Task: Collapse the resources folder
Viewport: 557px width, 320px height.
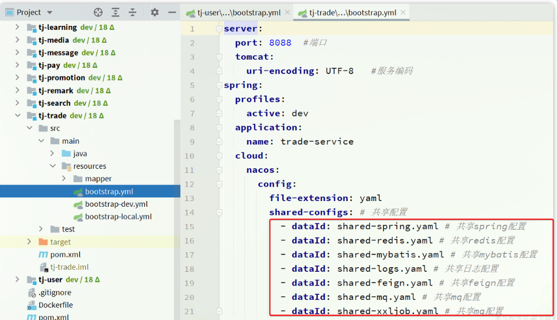Action: [52, 166]
